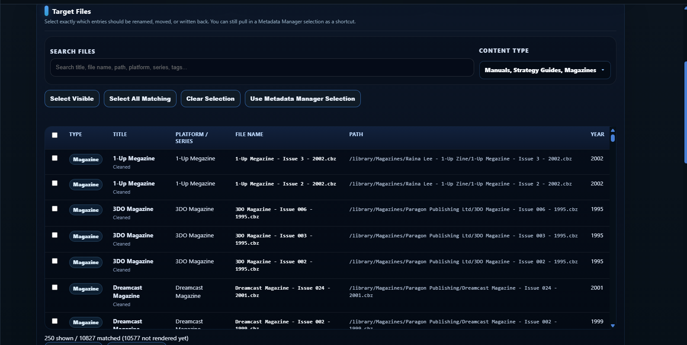Screen dimensions: 687x345
Task: Click the Target Files section heading
Action: [x=71, y=11]
